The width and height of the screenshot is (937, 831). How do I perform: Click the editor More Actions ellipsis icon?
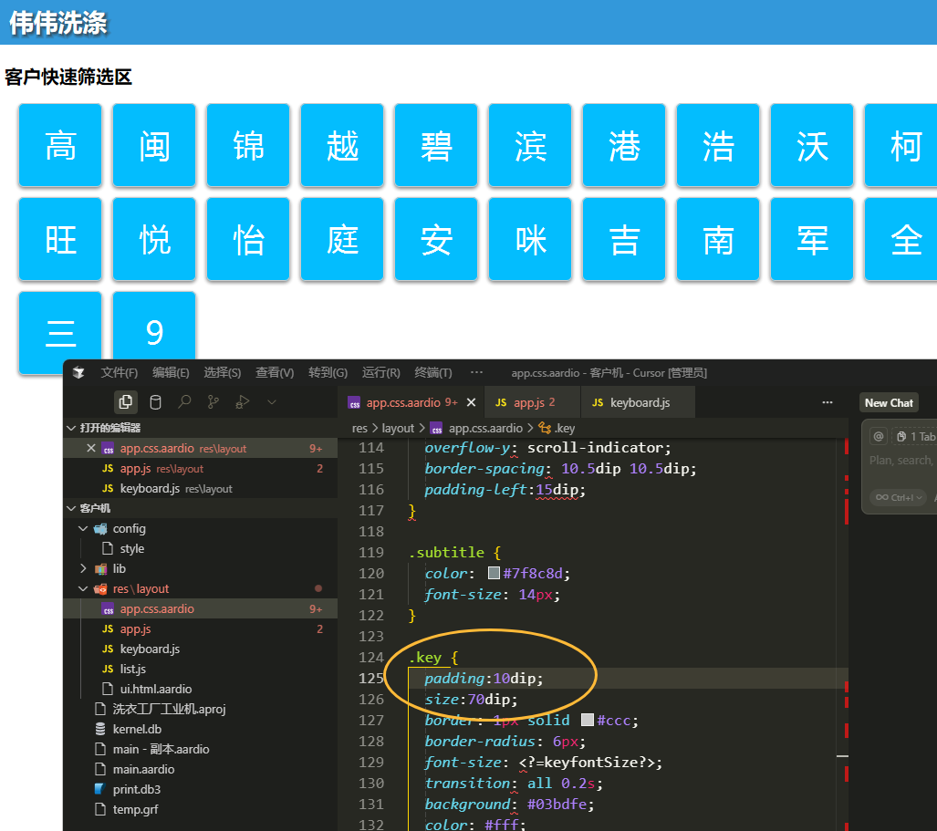828,402
